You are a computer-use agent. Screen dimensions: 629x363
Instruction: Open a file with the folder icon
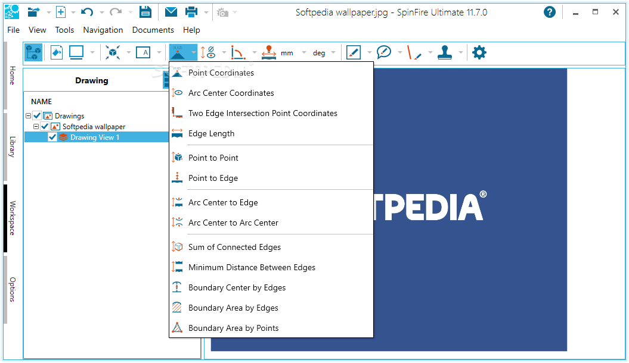coord(34,12)
